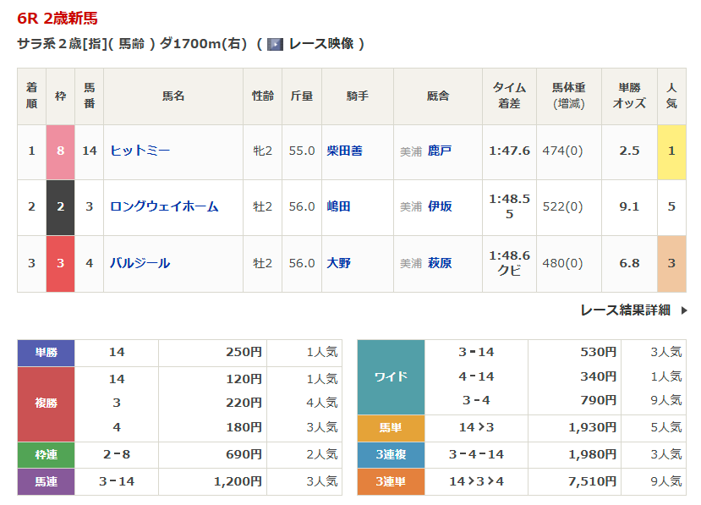Select the 単勝 payout label
701x505 pixels.
47,352
